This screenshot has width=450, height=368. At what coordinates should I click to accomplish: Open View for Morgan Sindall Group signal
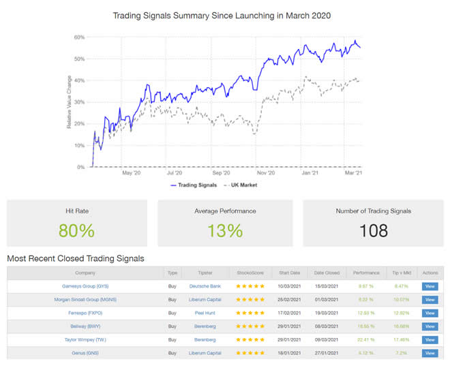pos(430,300)
